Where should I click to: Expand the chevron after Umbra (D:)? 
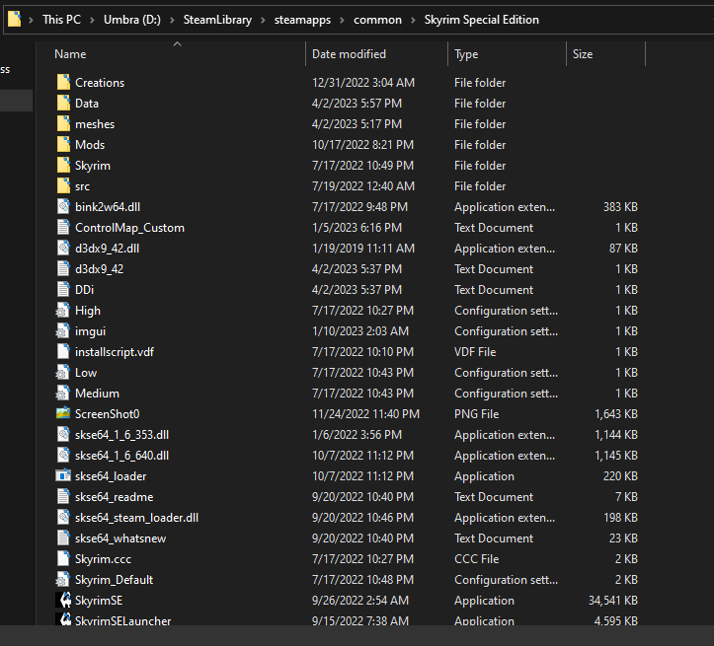(x=172, y=20)
